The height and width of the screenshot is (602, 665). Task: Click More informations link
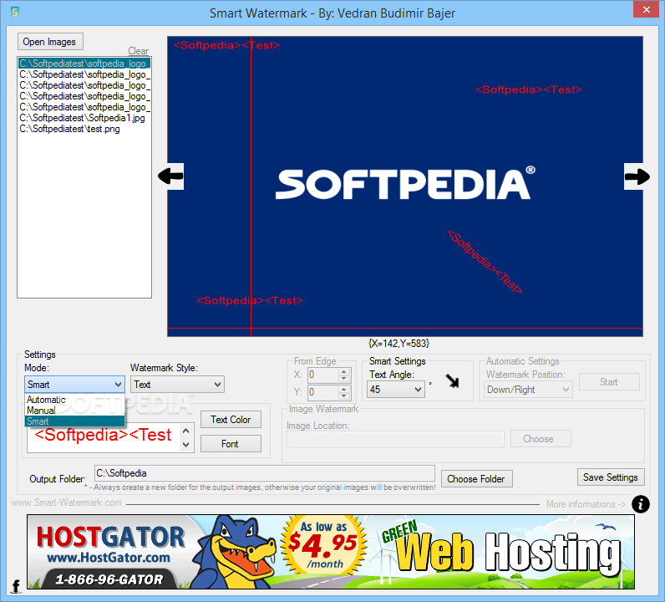pyautogui.click(x=586, y=504)
